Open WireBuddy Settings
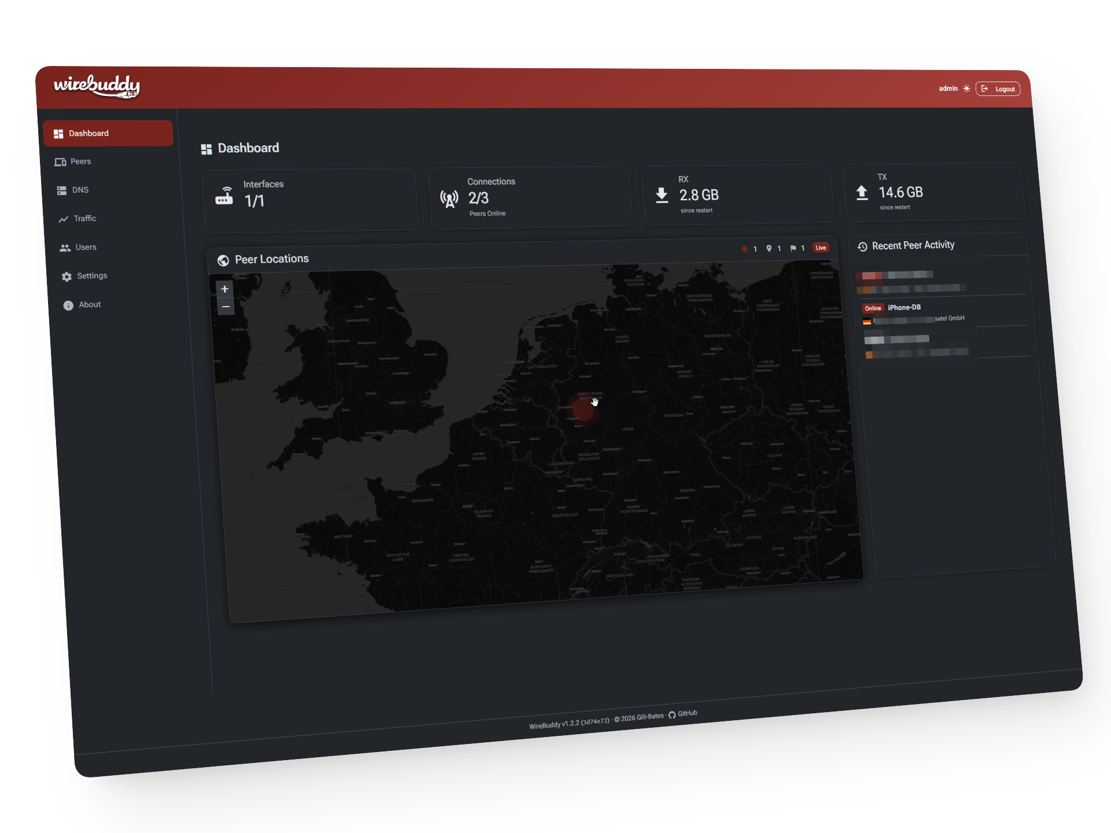Viewport: 1111px width, 833px height. [91, 276]
